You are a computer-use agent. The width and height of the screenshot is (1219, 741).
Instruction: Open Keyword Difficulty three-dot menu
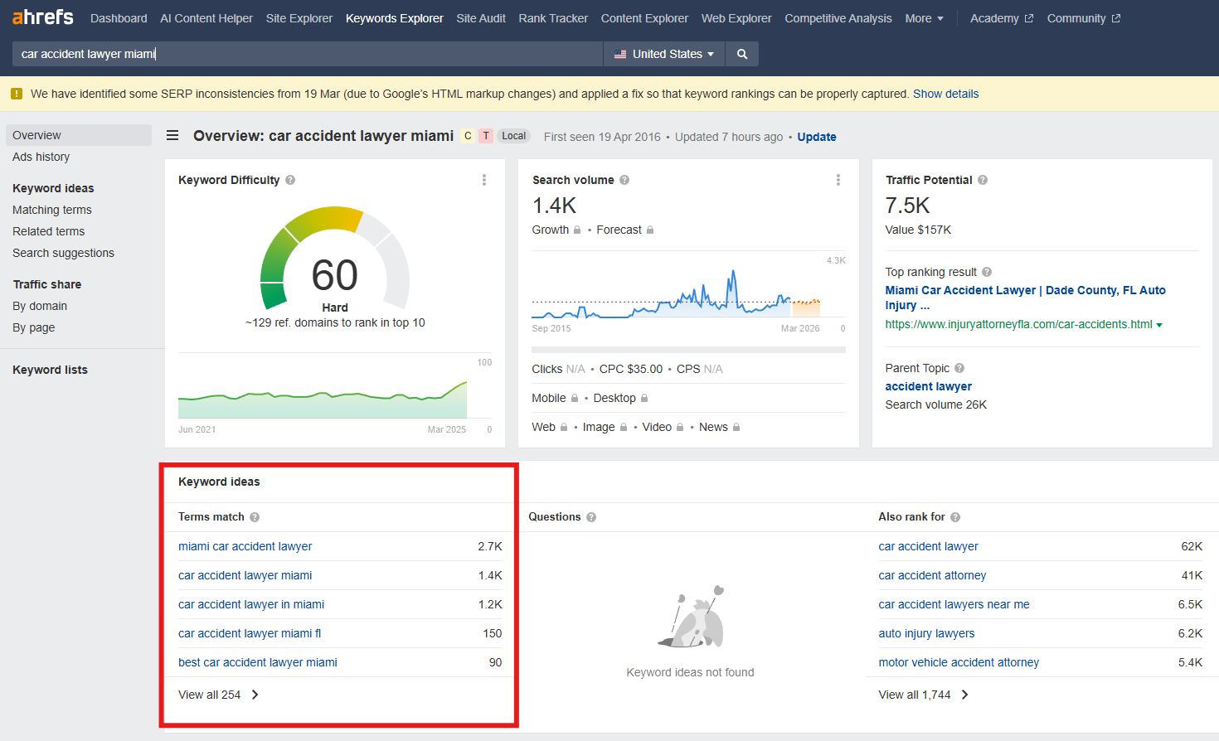click(484, 180)
